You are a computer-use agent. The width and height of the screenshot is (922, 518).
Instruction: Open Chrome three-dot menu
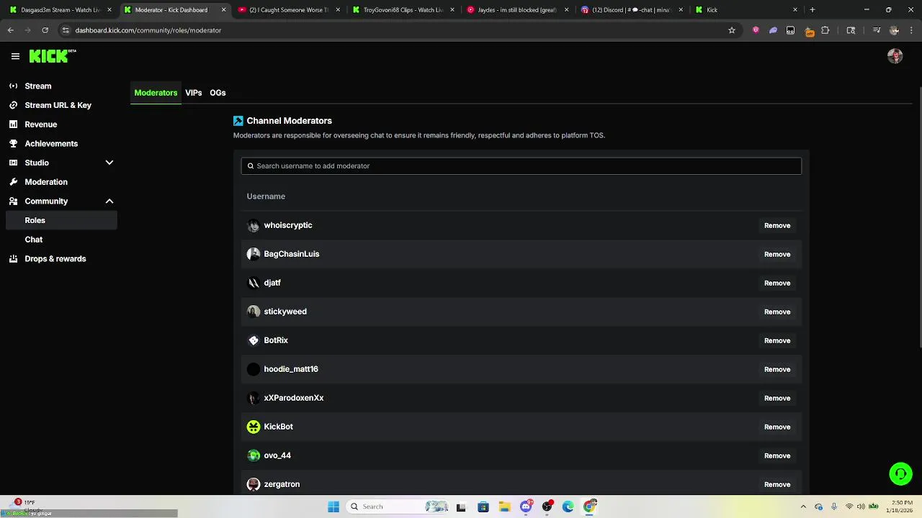coord(911,30)
